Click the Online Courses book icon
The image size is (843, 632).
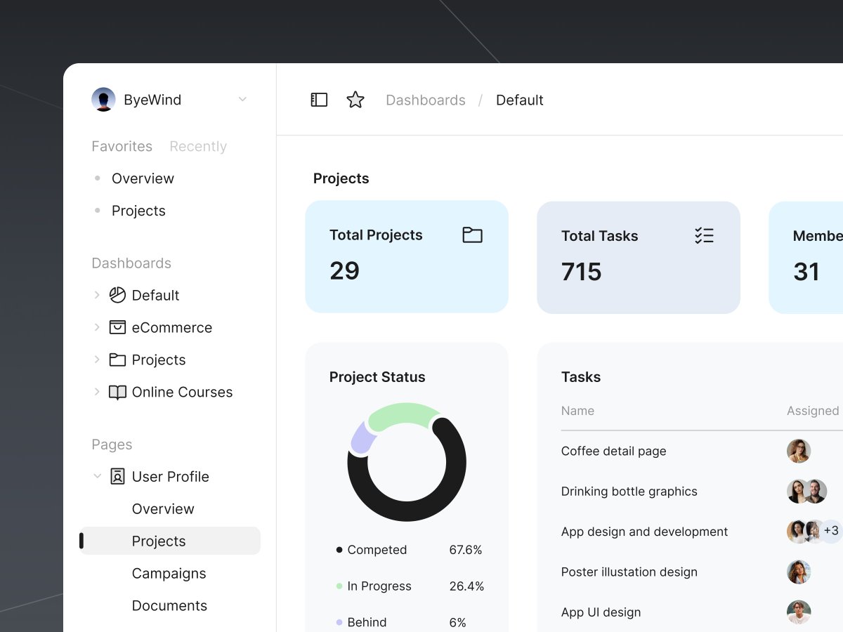click(117, 392)
